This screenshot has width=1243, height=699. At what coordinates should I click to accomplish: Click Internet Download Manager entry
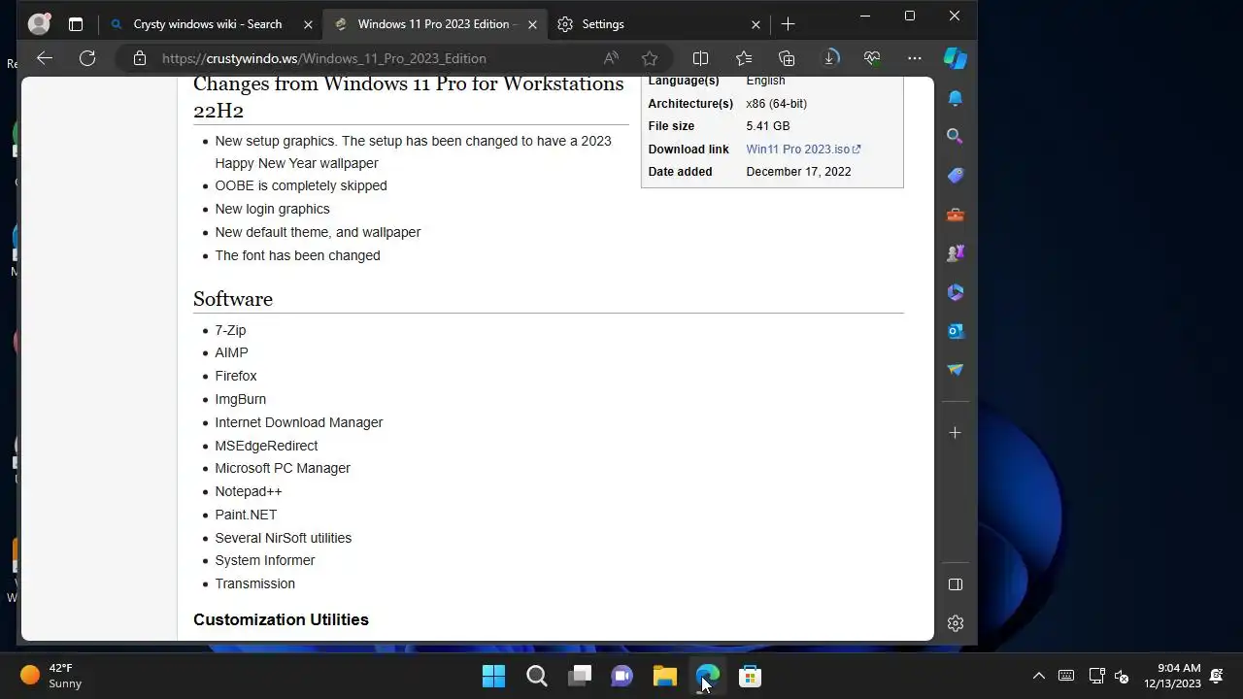(299, 422)
